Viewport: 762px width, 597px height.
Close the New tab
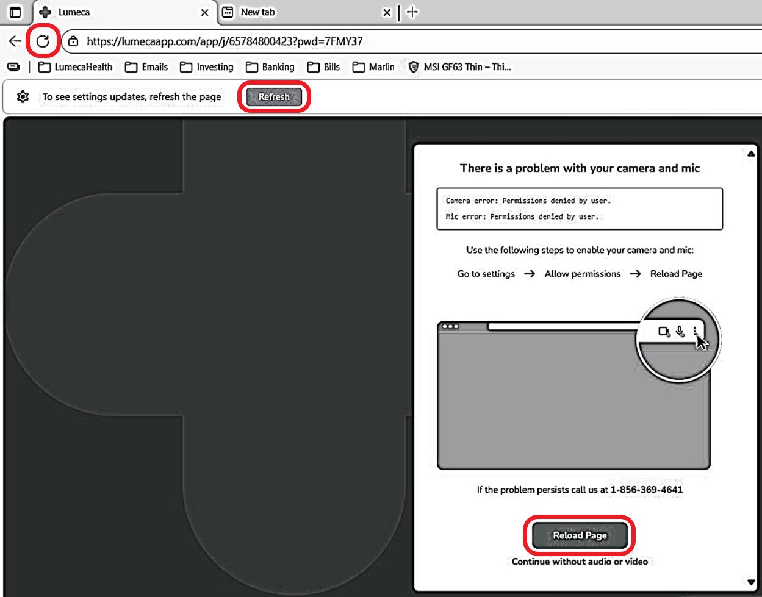[387, 12]
